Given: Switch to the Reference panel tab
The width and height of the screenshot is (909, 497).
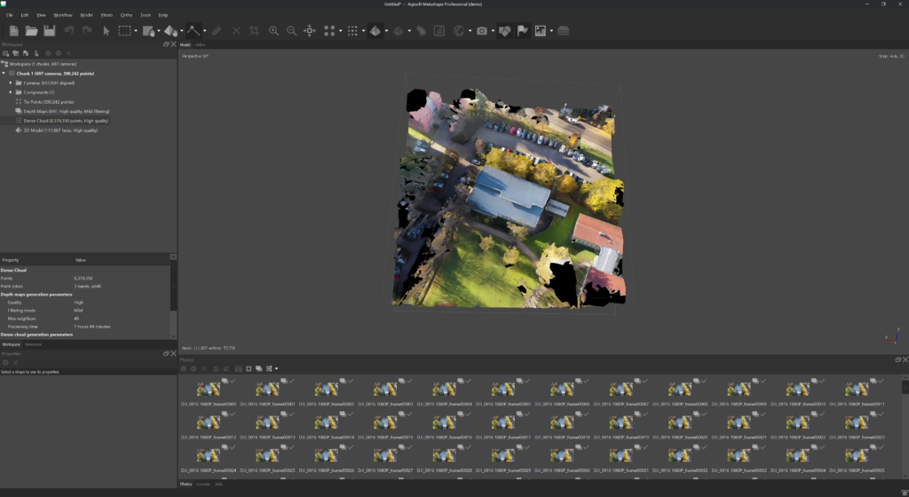Looking at the screenshot, I should (33, 344).
